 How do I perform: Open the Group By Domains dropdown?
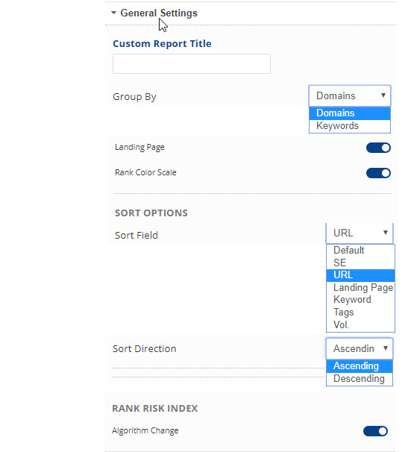click(350, 95)
